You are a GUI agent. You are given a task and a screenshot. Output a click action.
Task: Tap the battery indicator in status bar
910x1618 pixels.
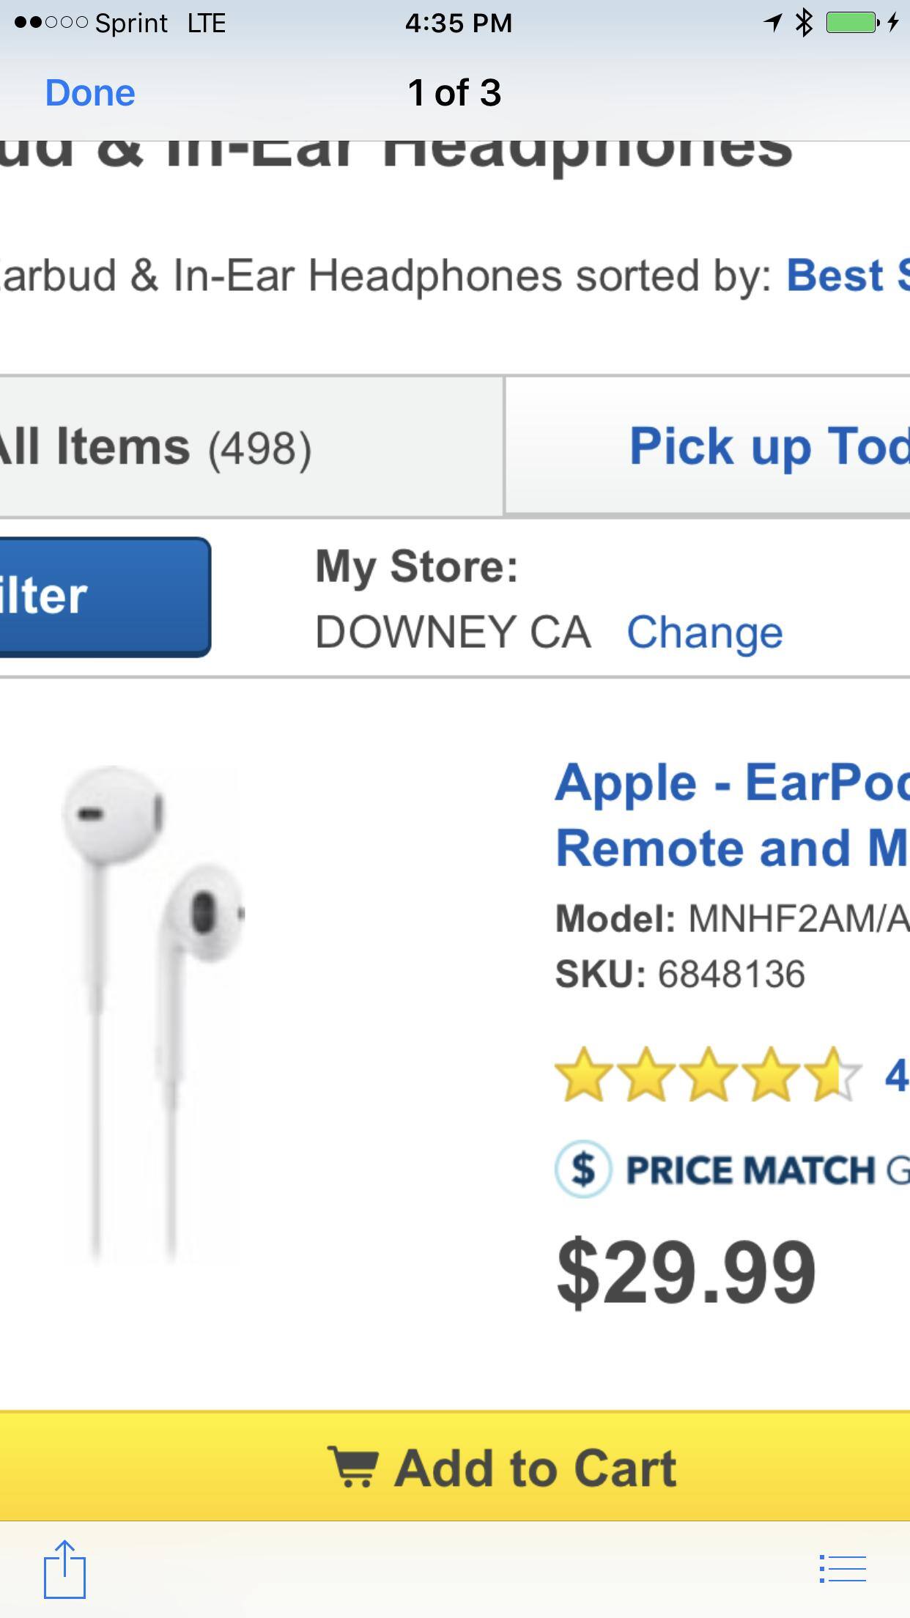[x=851, y=23]
